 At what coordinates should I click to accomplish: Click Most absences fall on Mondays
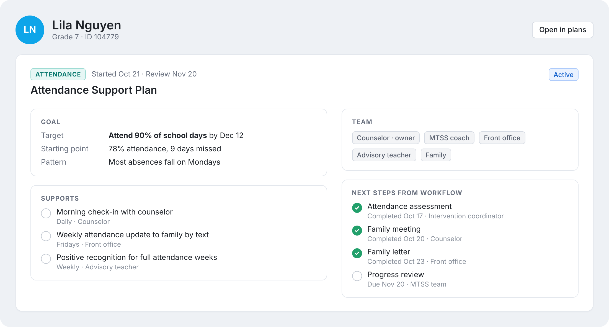tap(164, 162)
